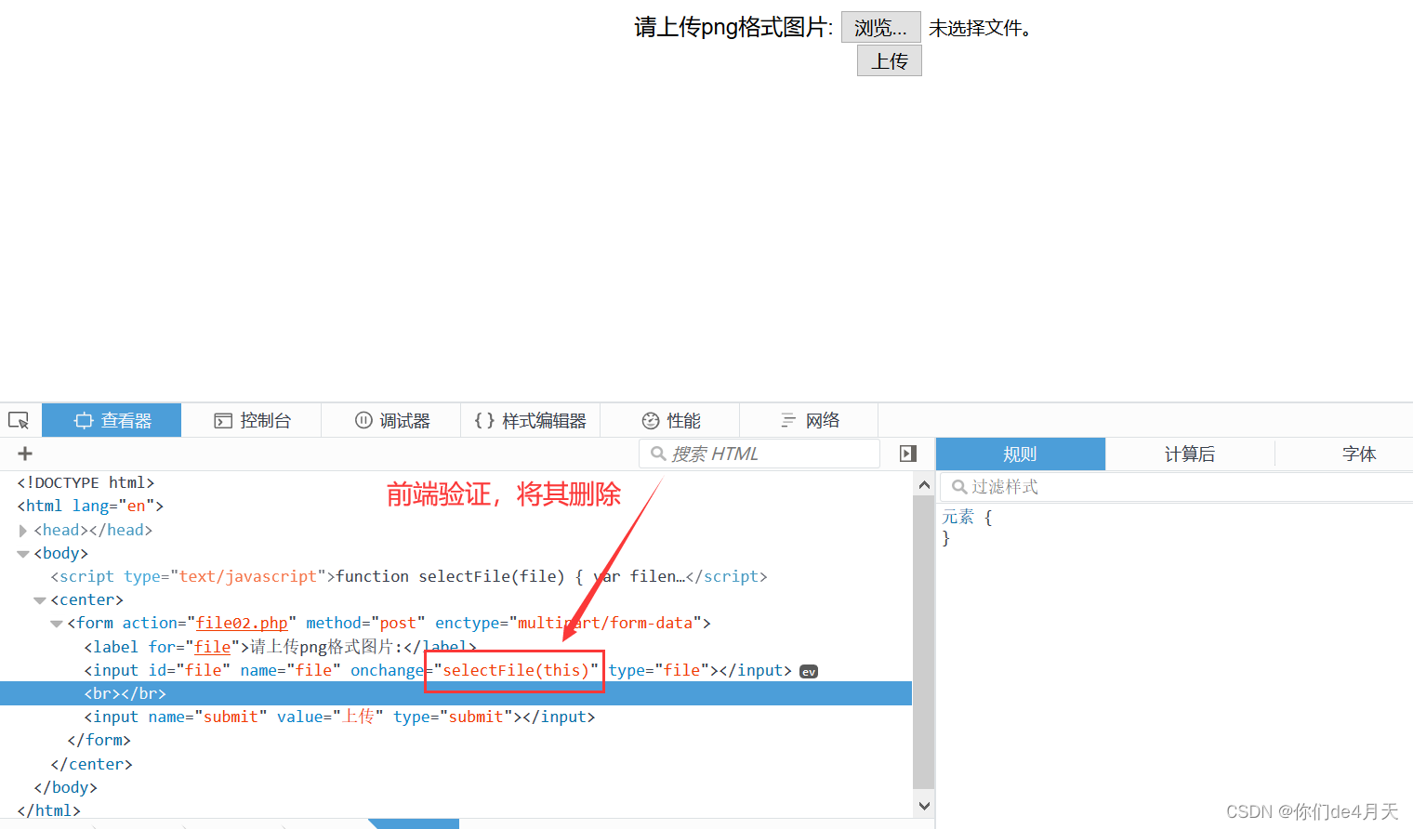Click the enctype multipart/form-data attribute

568,623
